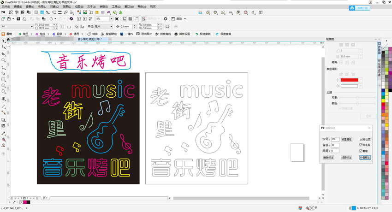Viewport: 392px width, 212px height.
Task: Click the Import icon
Action: (79, 19)
